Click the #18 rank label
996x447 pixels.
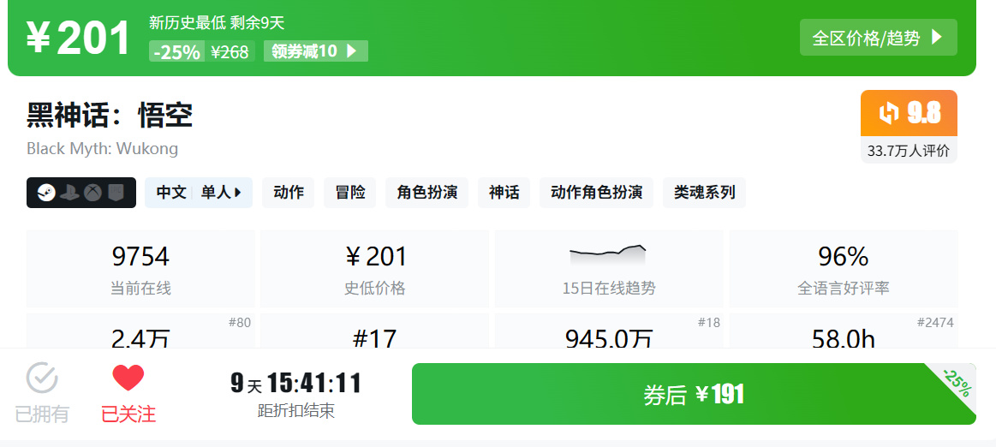point(709,323)
